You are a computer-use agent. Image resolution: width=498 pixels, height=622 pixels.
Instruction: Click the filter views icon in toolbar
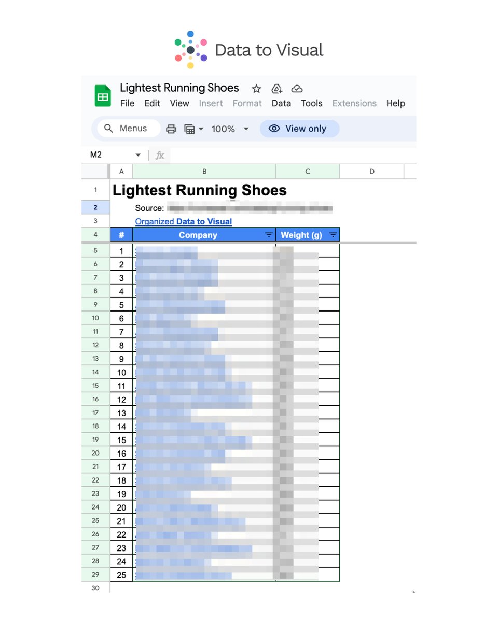point(190,129)
